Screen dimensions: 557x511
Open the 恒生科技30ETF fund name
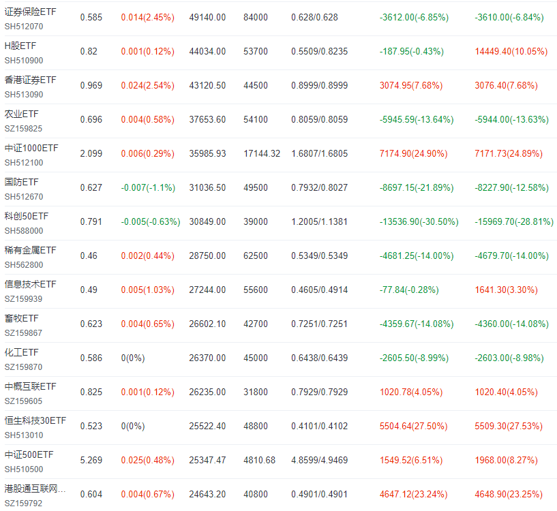35,421
